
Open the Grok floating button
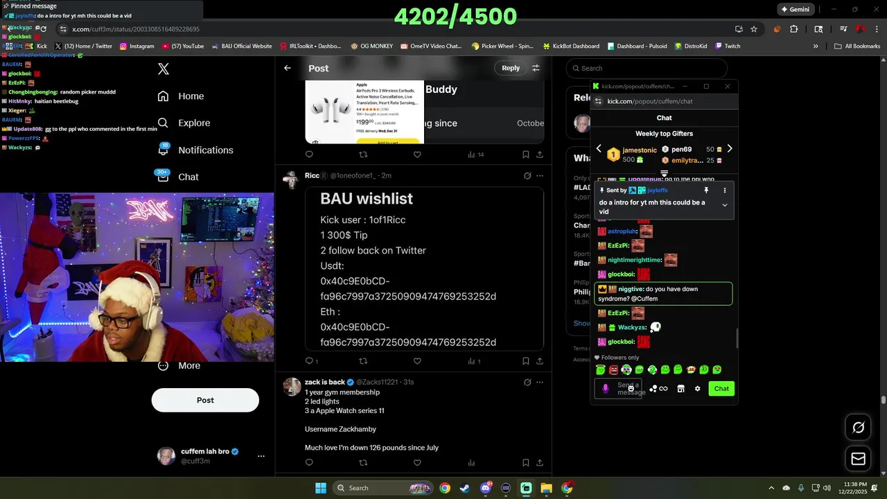tap(858, 428)
